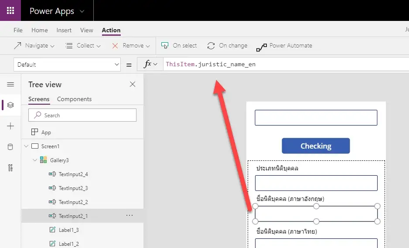409x248 pixels.
Task: Click the Label1_3 pencil icon
Action: click(x=52, y=230)
